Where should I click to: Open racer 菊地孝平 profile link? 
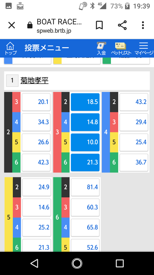(35, 80)
